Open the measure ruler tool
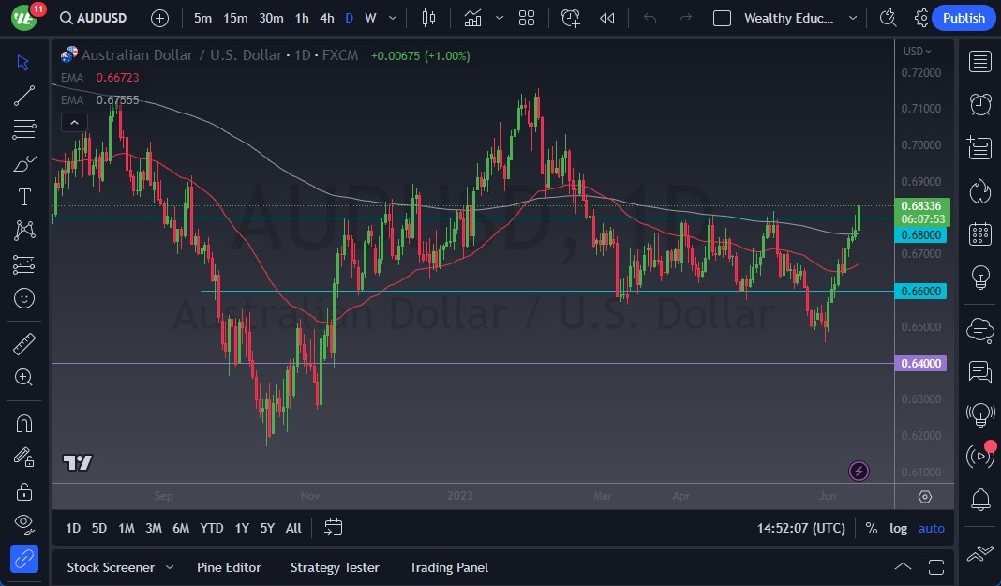The height and width of the screenshot is (586, 1001). tap(24, 344)
